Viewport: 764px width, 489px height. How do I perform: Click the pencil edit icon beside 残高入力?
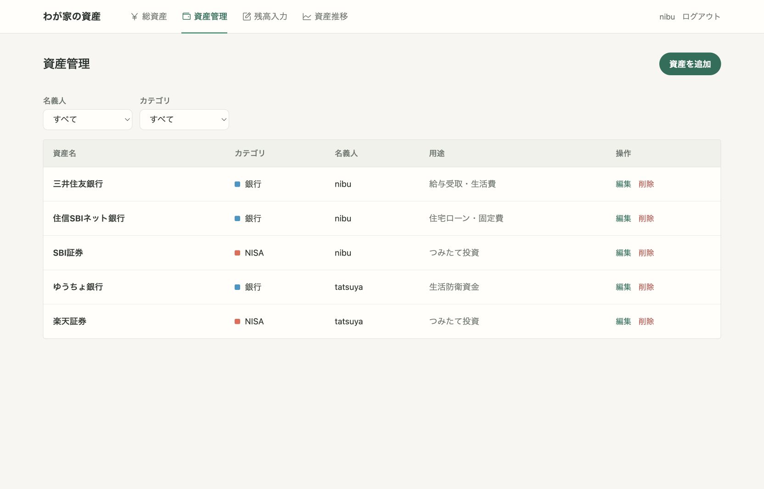(247, 17)
